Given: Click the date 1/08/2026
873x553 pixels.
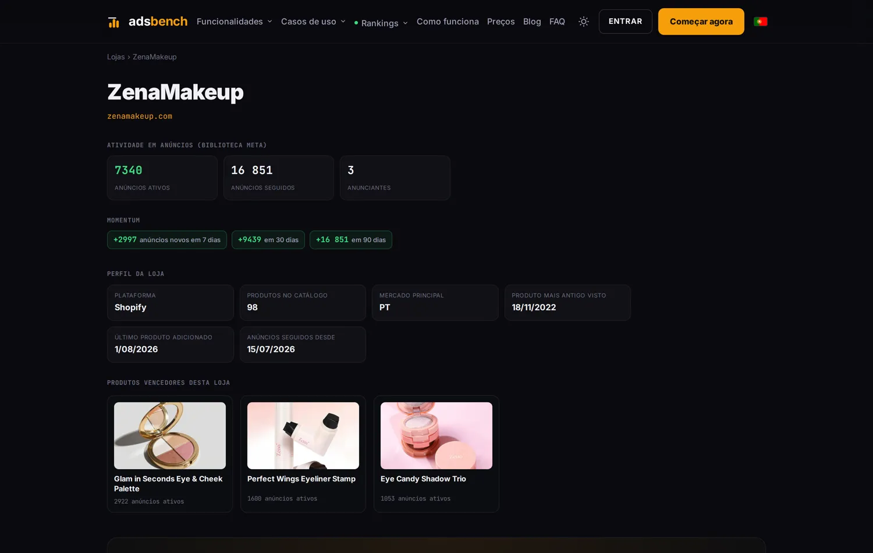Looking at the screenshot, I should point(136,349).
